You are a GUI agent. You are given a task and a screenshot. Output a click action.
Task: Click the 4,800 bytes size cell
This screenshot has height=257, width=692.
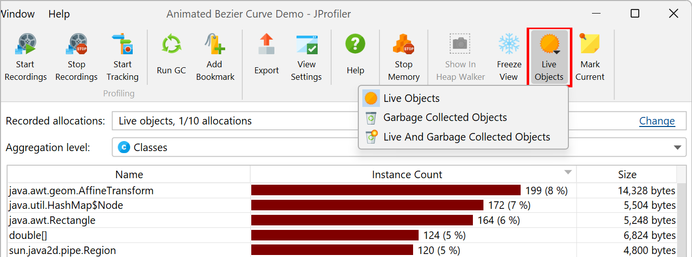(x=627, y=250)
